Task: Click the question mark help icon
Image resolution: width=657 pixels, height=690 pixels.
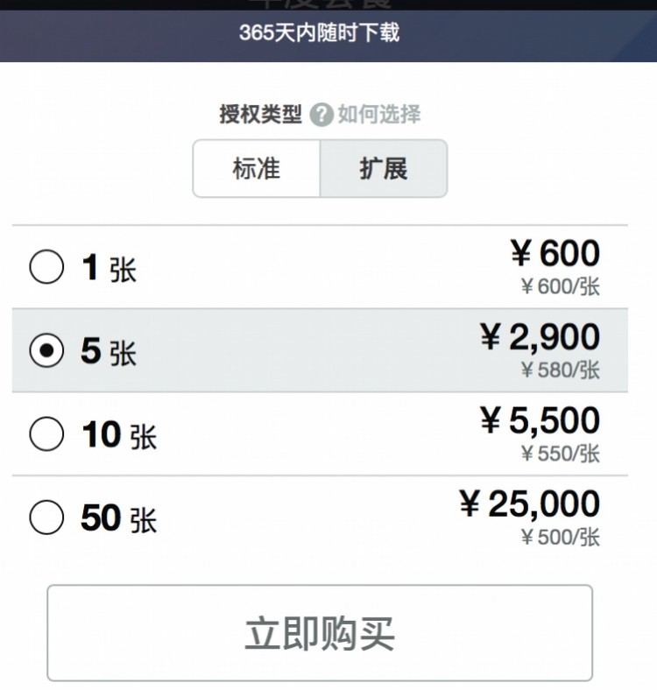Action: tap(322, 115)
